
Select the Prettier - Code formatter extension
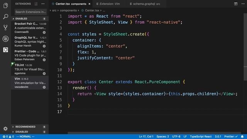(x=30, y=55)
